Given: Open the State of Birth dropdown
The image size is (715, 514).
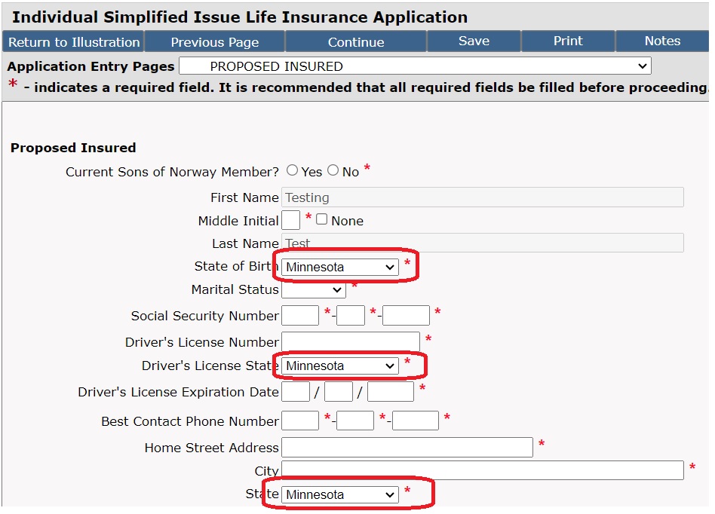Looking at the screenshot, I should pos(339,267).
